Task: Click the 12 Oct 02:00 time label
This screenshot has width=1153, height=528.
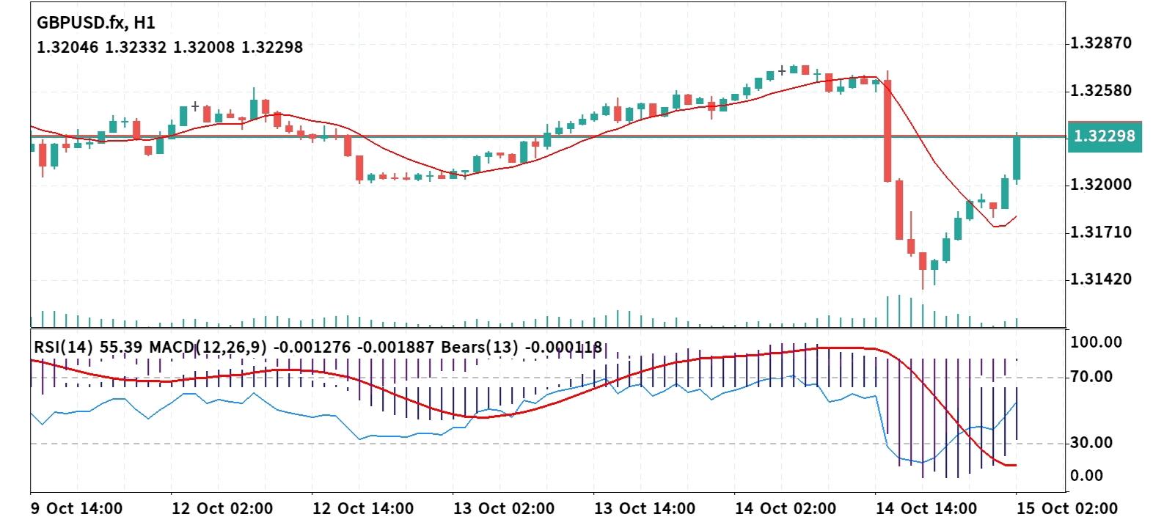Action: click(x=222, y=509)
